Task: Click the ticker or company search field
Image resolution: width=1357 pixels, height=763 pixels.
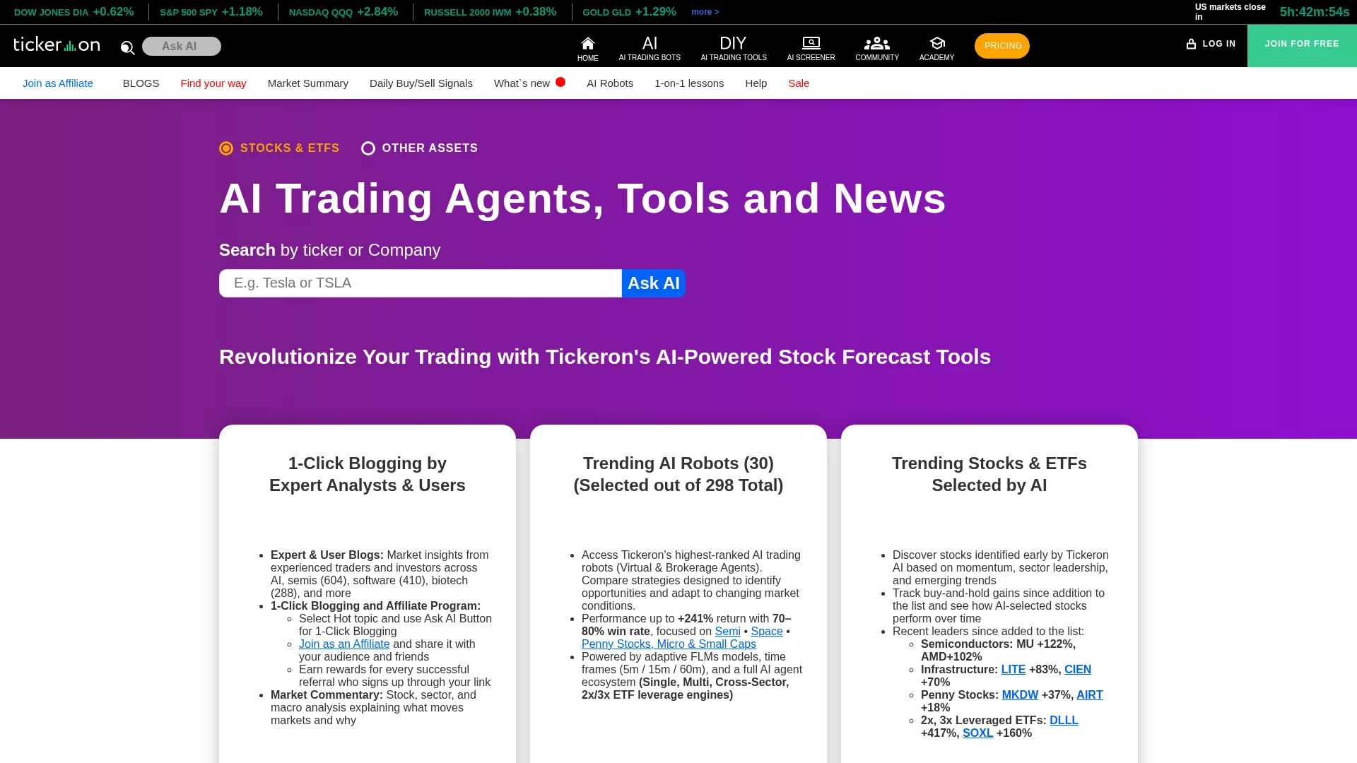Action: pos(421,283)
